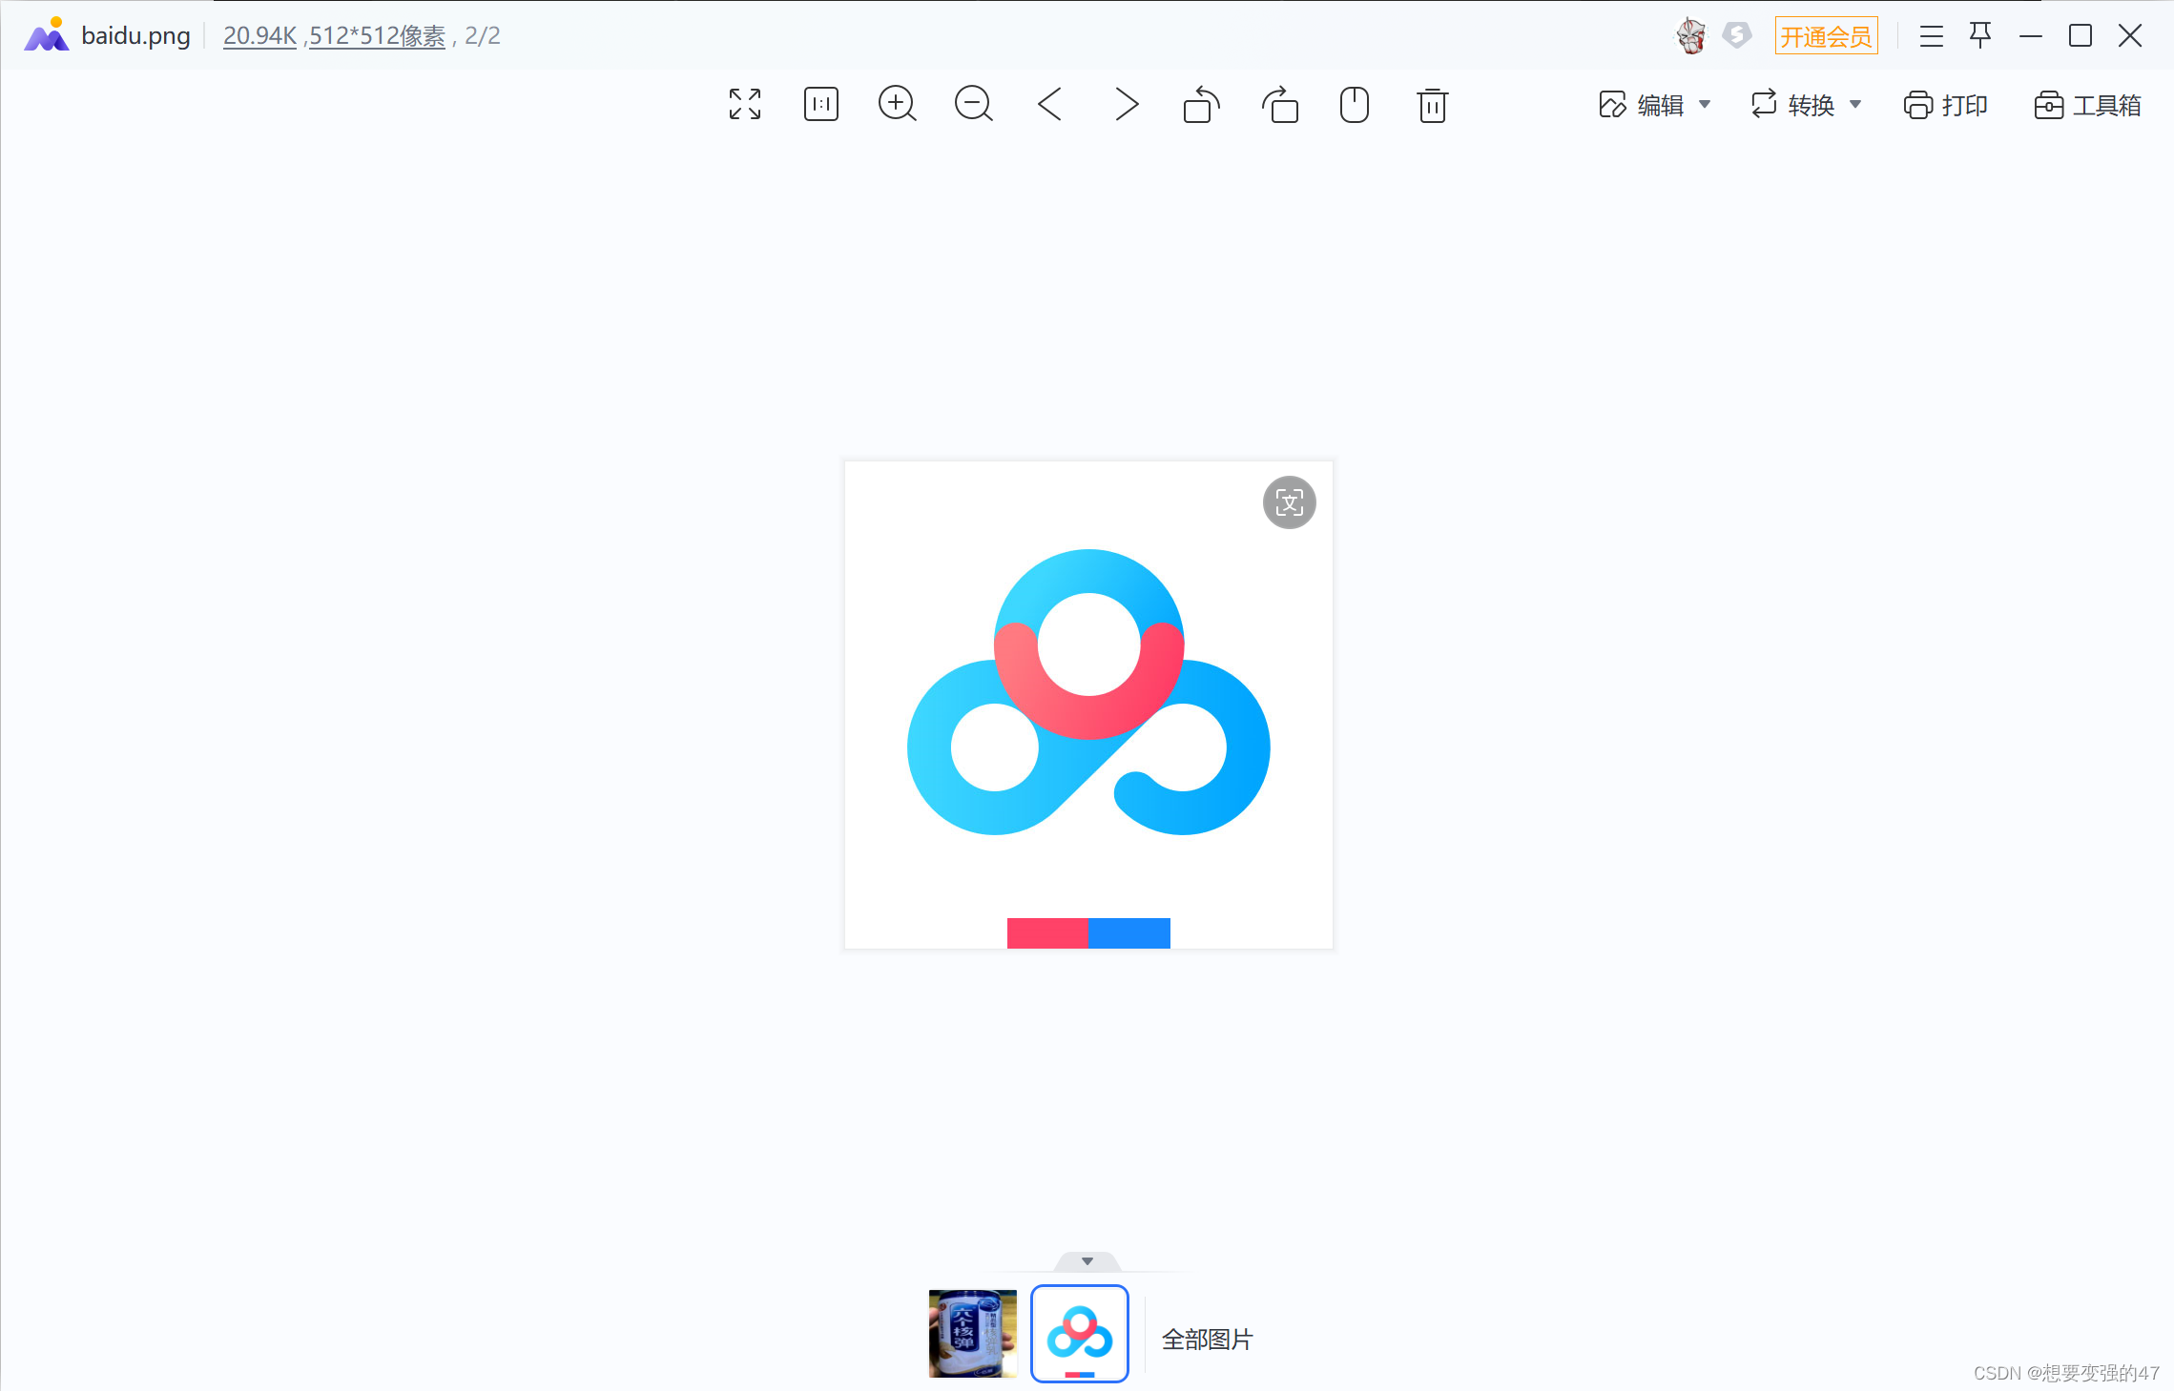
Task: Minimize the viewer window
Action: (2030, 36)
